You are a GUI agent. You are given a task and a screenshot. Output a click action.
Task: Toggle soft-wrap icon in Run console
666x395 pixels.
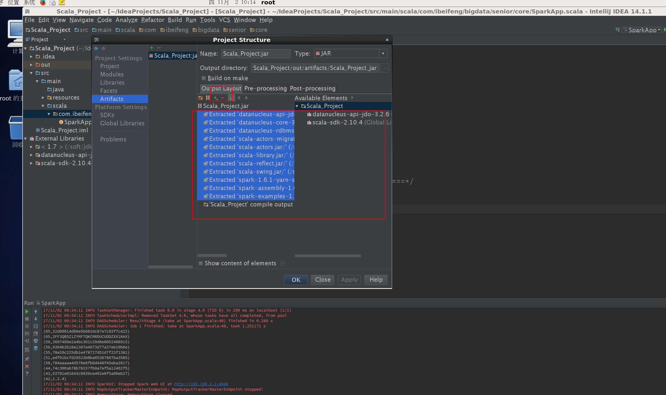click(36, 326)
